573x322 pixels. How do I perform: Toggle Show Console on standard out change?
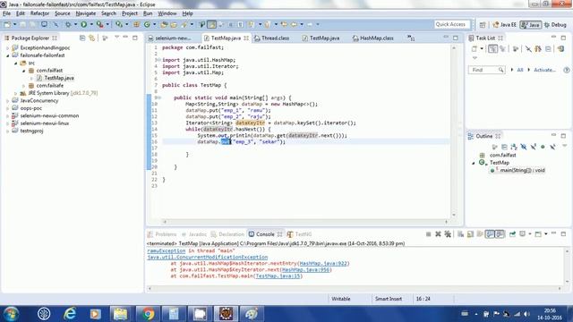point(490,234)
